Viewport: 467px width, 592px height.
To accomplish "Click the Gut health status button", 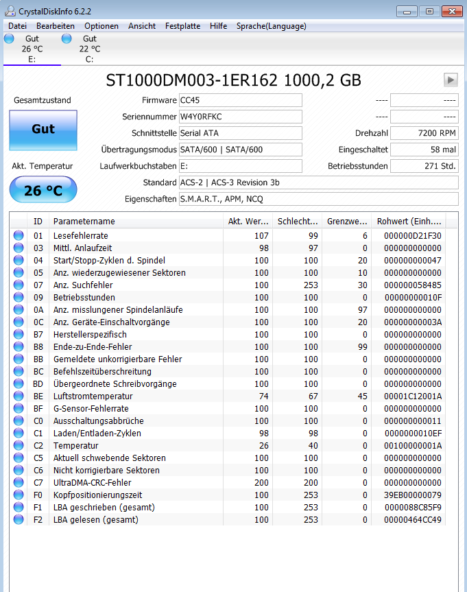I will click(x=43, y=130).
